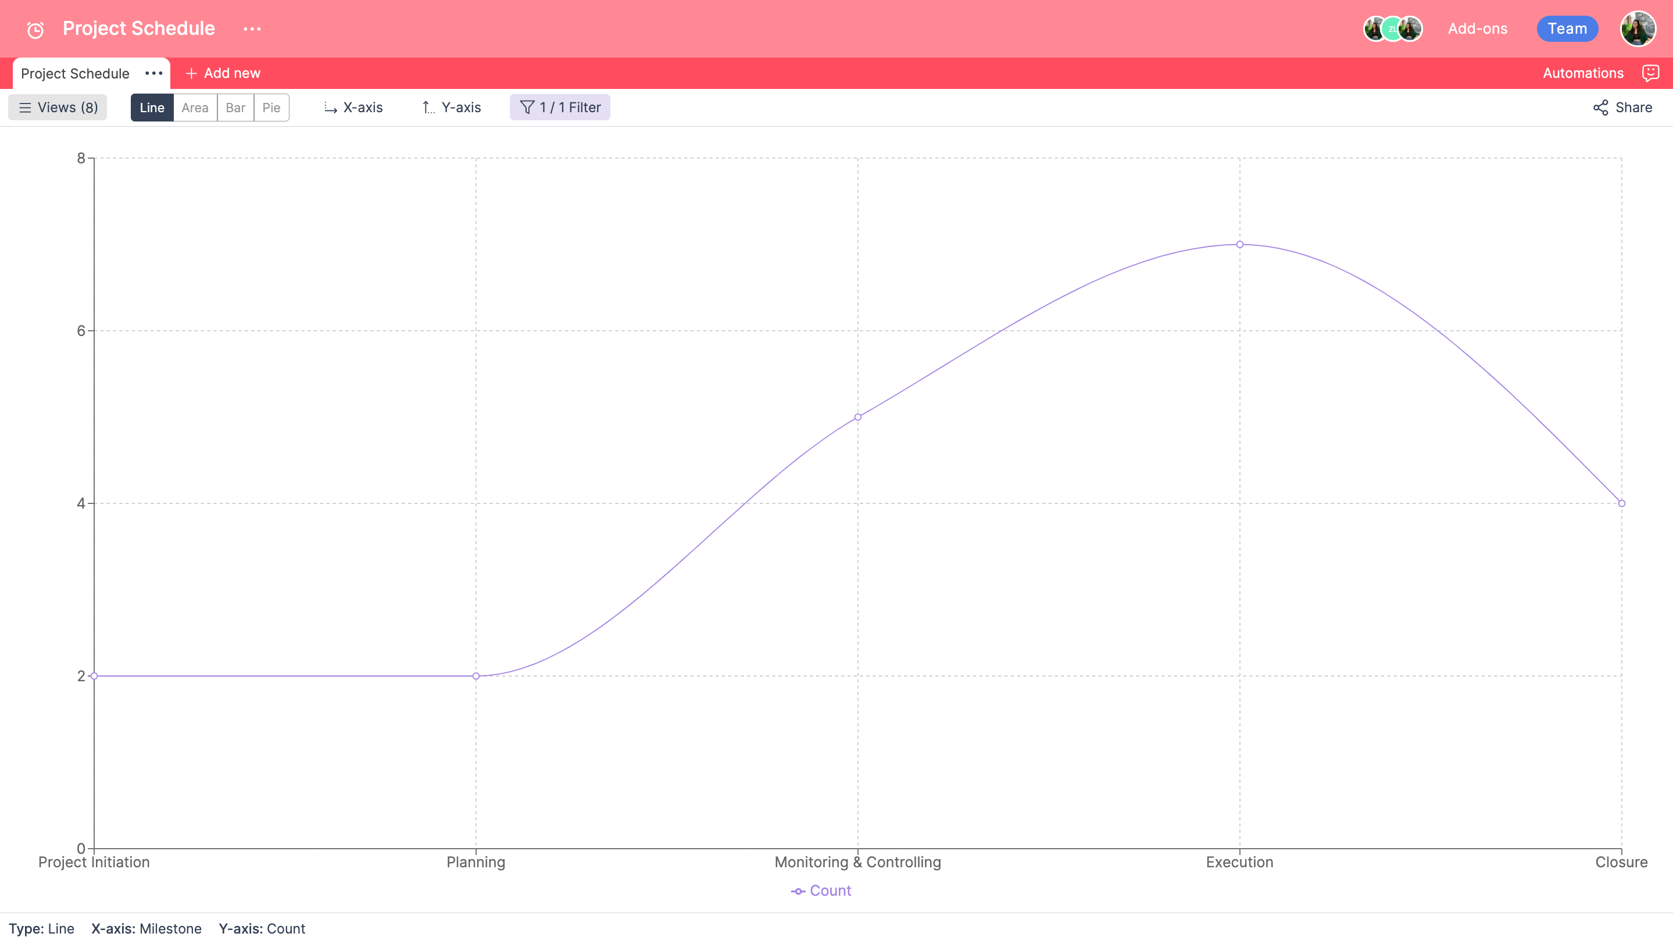Open the header three-dot menu beside the title
This screenshot has height=944, width=1673.
252,28
